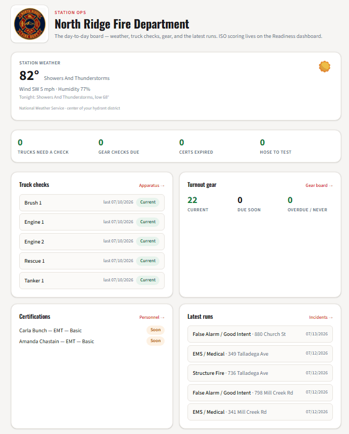Screen dimensions: 349x434
Task: Open the Structure Fire run at 736 Talladega Ave
Action: (x=260, y=373)
